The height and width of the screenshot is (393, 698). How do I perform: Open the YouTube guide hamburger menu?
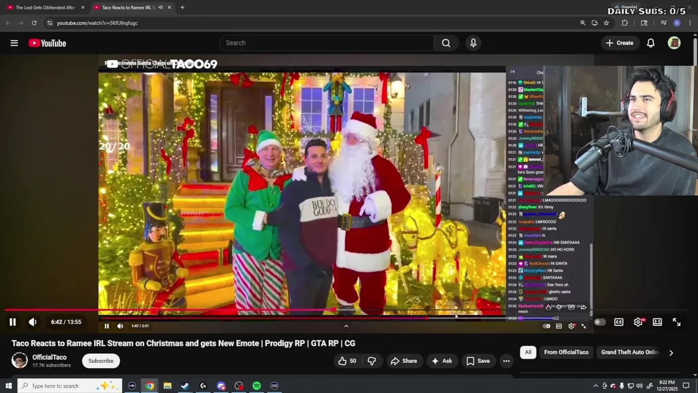click(14, 43)
